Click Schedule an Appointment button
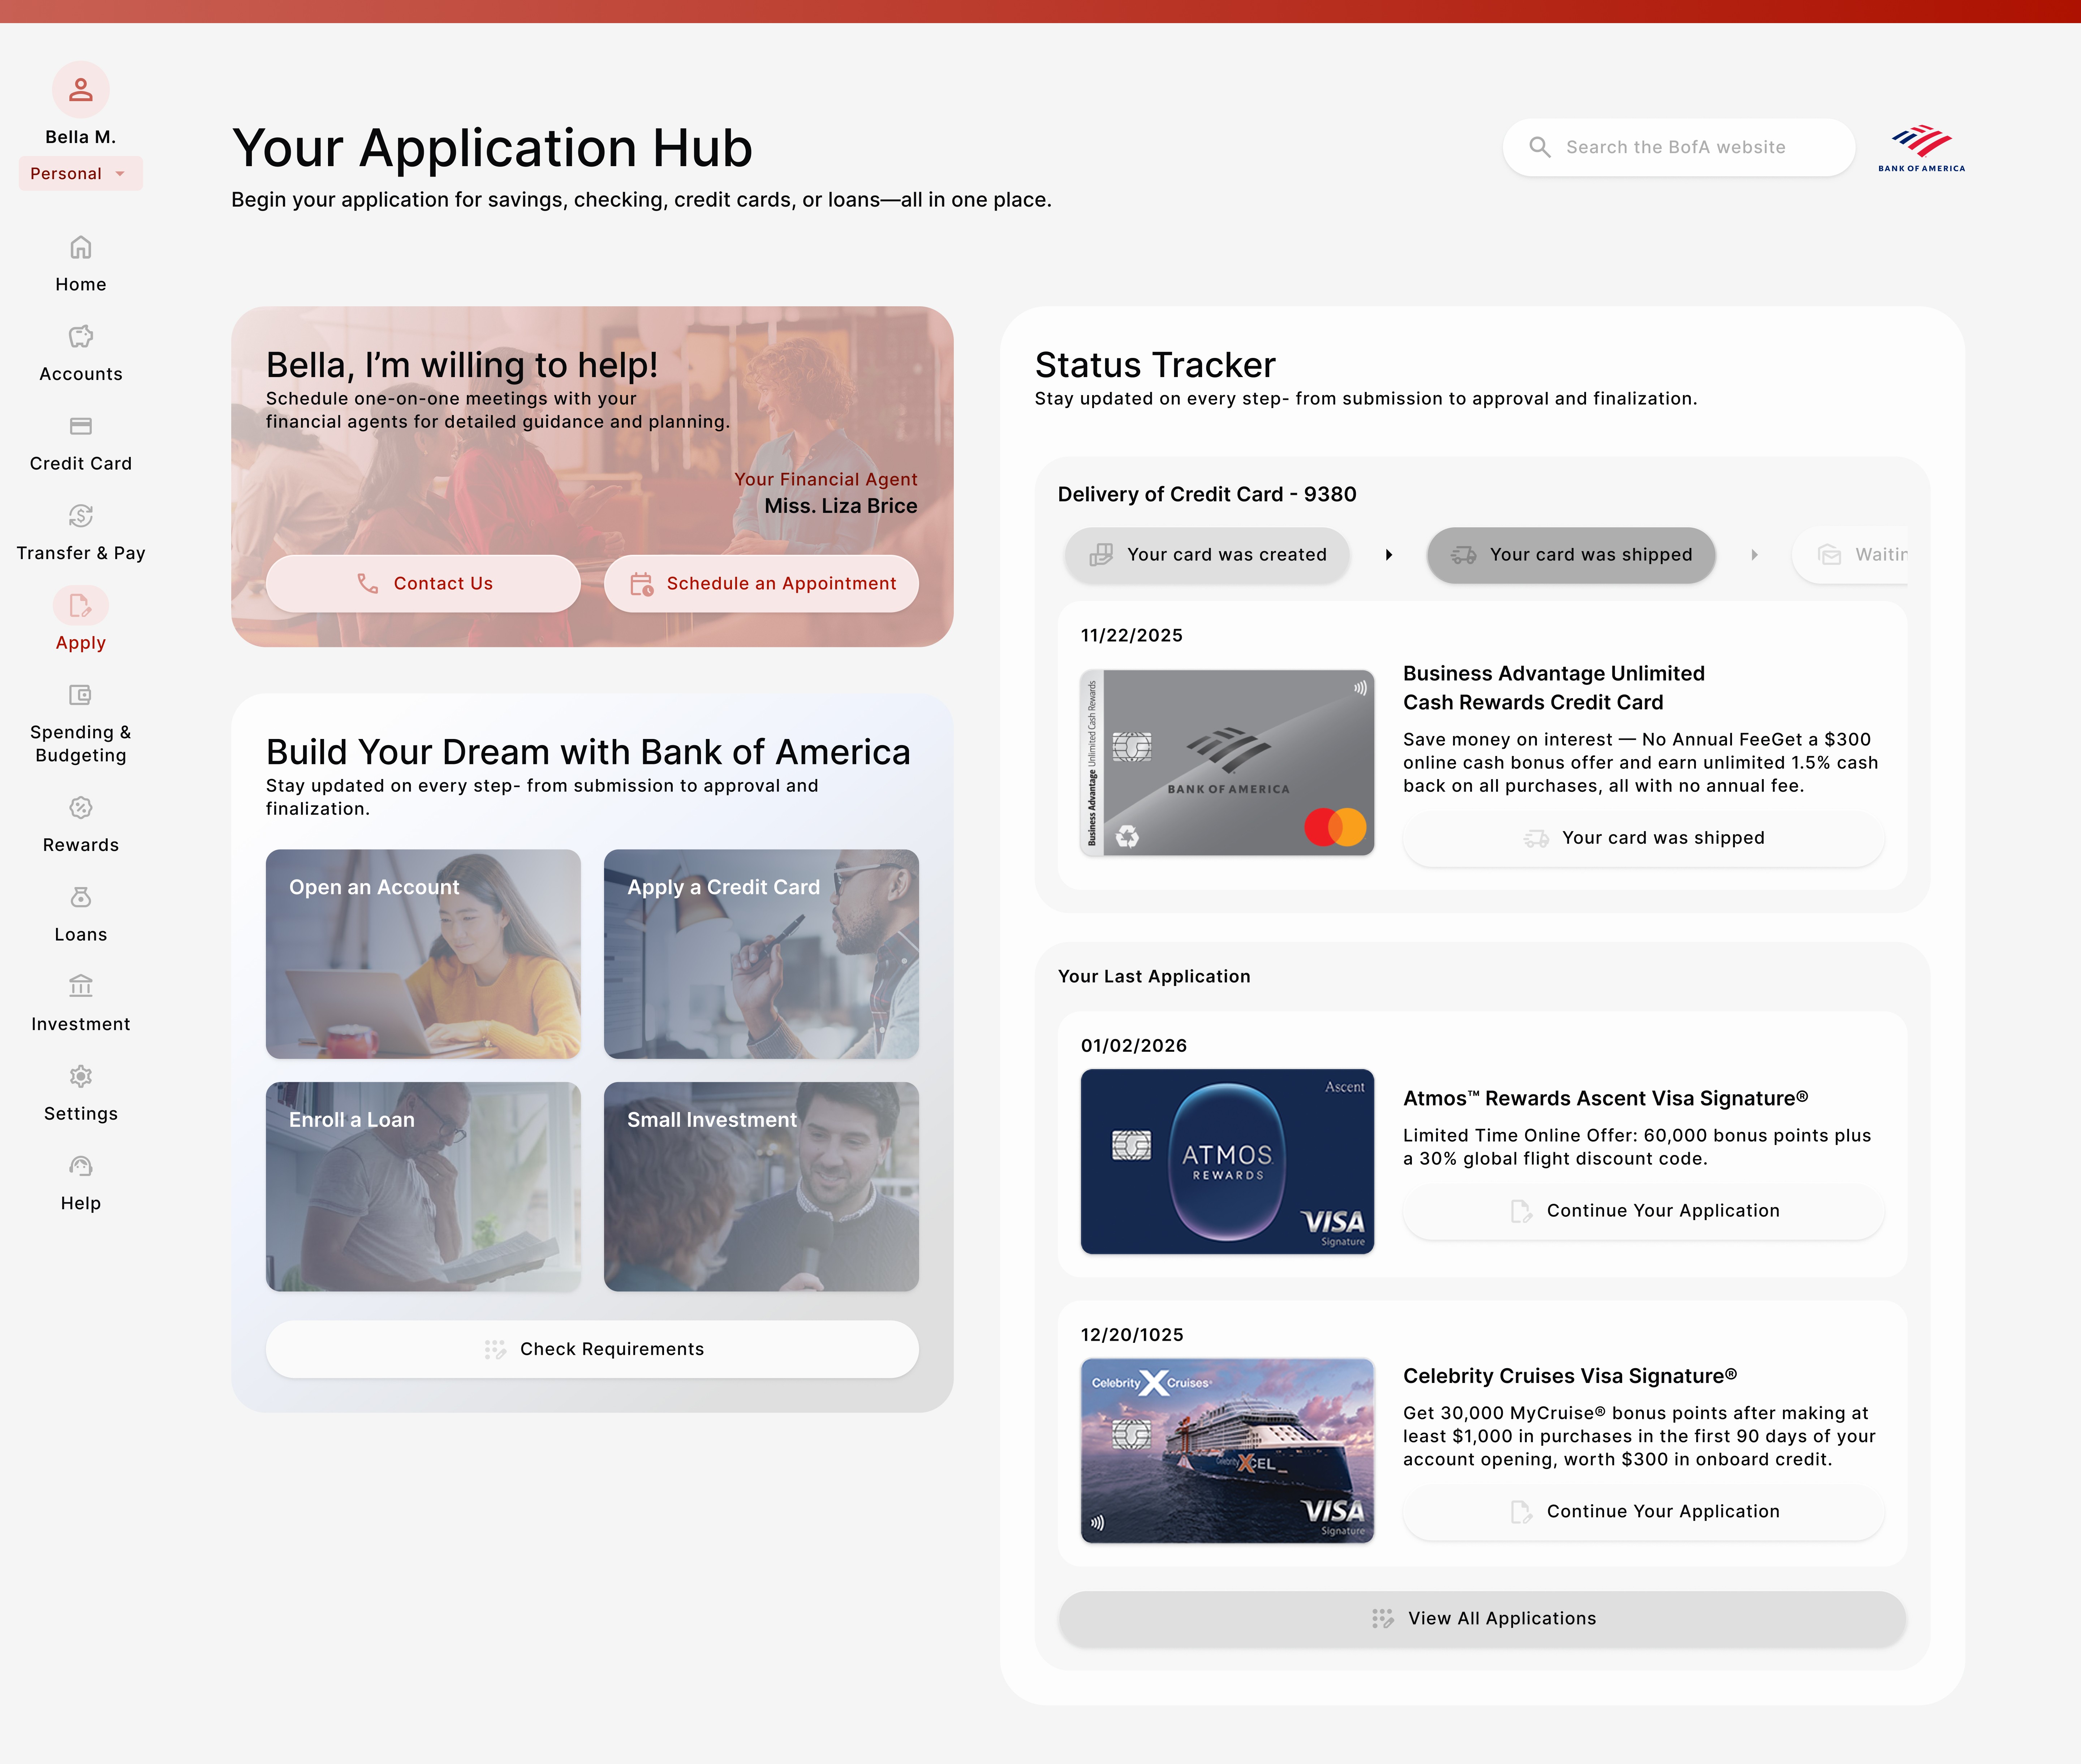Screen dimensions: 2081x1764 point(761,583)
